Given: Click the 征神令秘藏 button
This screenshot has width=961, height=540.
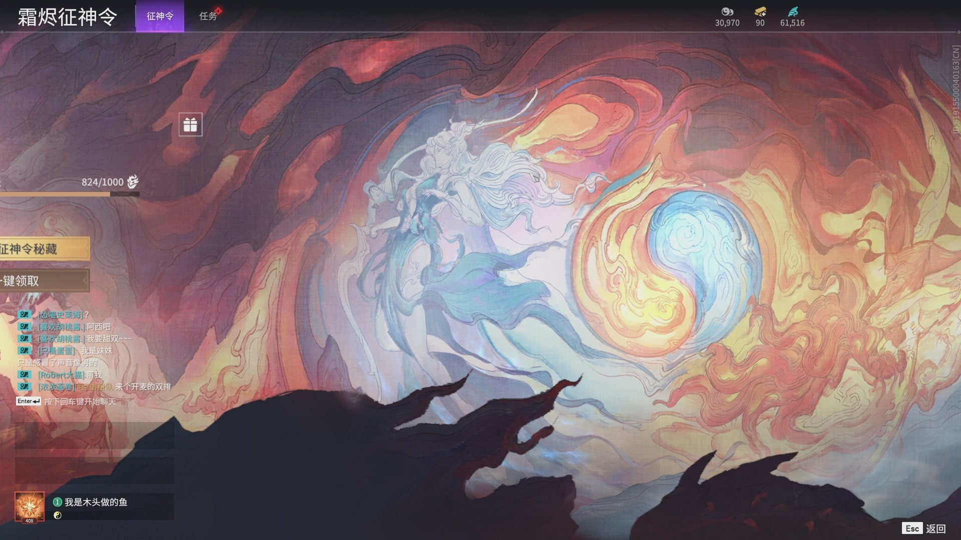Looking at the screenshot, I should coord(44,248).
